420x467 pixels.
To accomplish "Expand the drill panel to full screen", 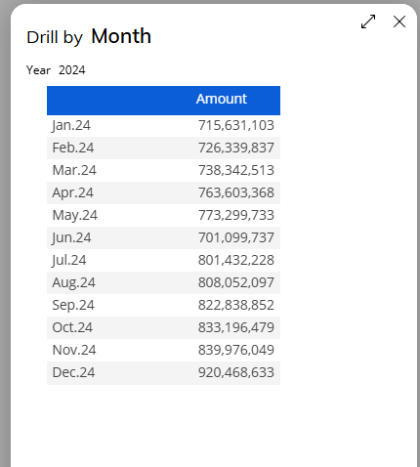I will (368, 21).
